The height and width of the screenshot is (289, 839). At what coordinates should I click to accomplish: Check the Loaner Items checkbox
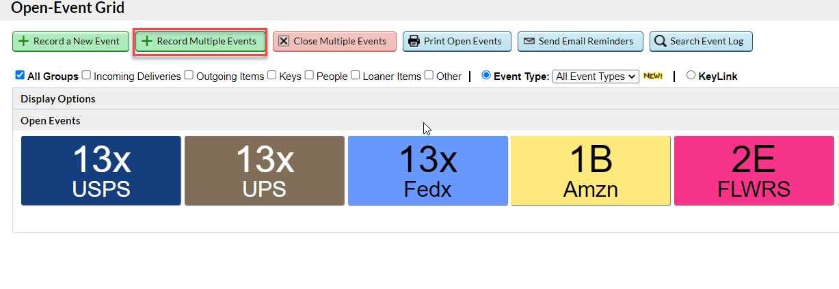(356, 75)
